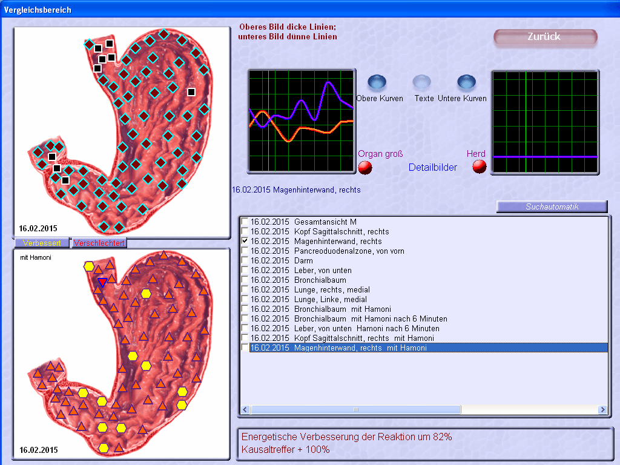
Task: Check the Lunge, rechts, medial checkbox
Action: click(245, 289)
